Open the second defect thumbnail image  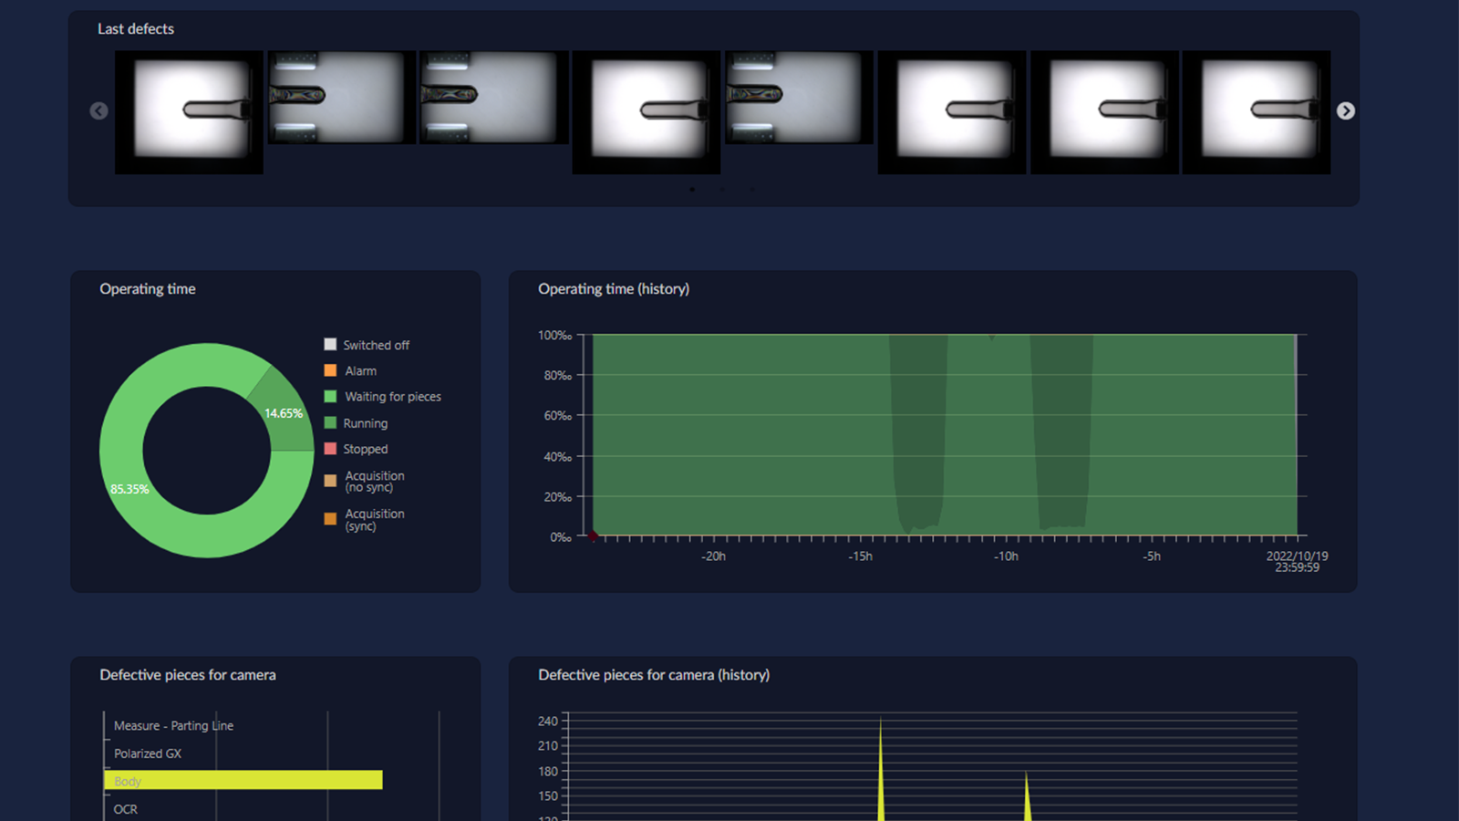coord(340,98)
